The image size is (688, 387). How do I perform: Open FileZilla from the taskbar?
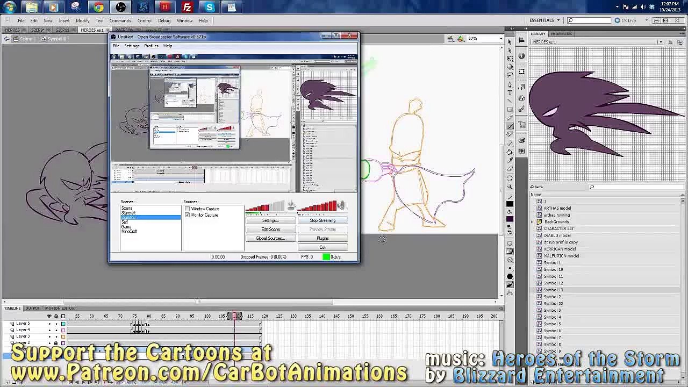tap(187, 7)
